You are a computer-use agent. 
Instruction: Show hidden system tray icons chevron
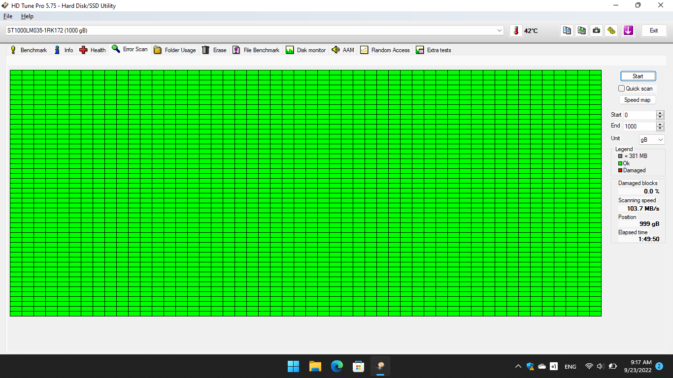click(x=518, y=366)
